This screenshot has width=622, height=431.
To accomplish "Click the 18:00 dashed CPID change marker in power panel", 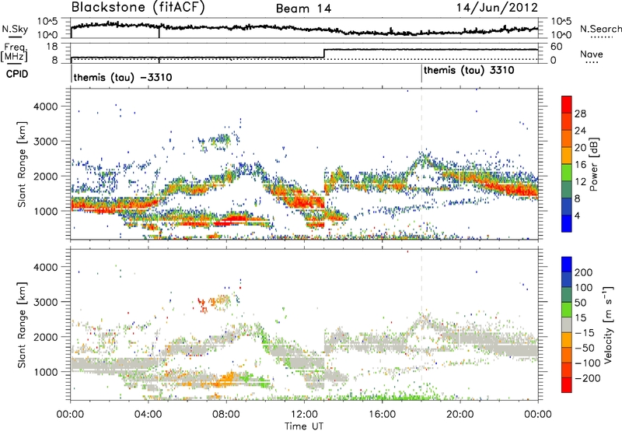I will pyautogui.click(x=421, y=164).
